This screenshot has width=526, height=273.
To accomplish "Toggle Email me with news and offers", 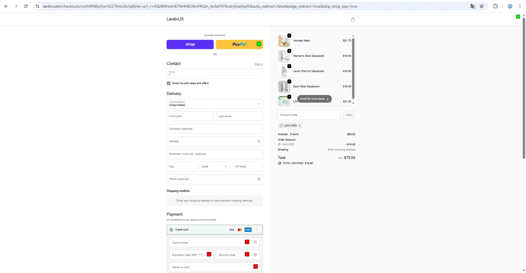I will point(169,83).
